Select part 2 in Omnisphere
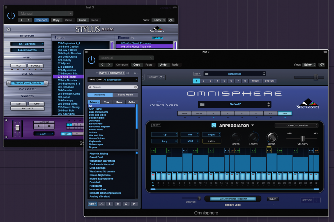 (x=203, y=81)
